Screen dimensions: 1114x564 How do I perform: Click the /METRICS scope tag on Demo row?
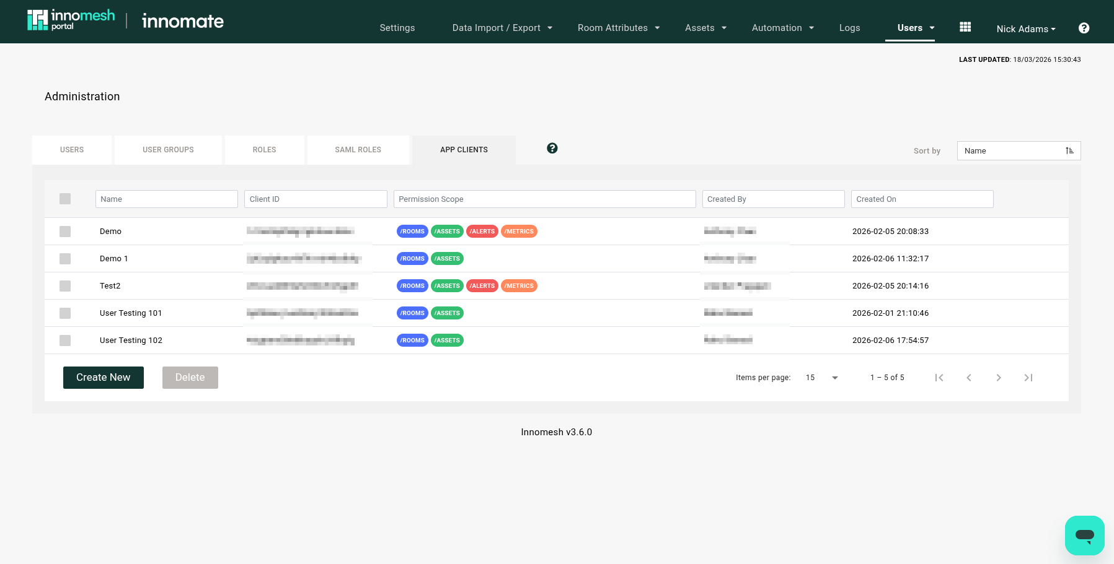coord(519,232)
